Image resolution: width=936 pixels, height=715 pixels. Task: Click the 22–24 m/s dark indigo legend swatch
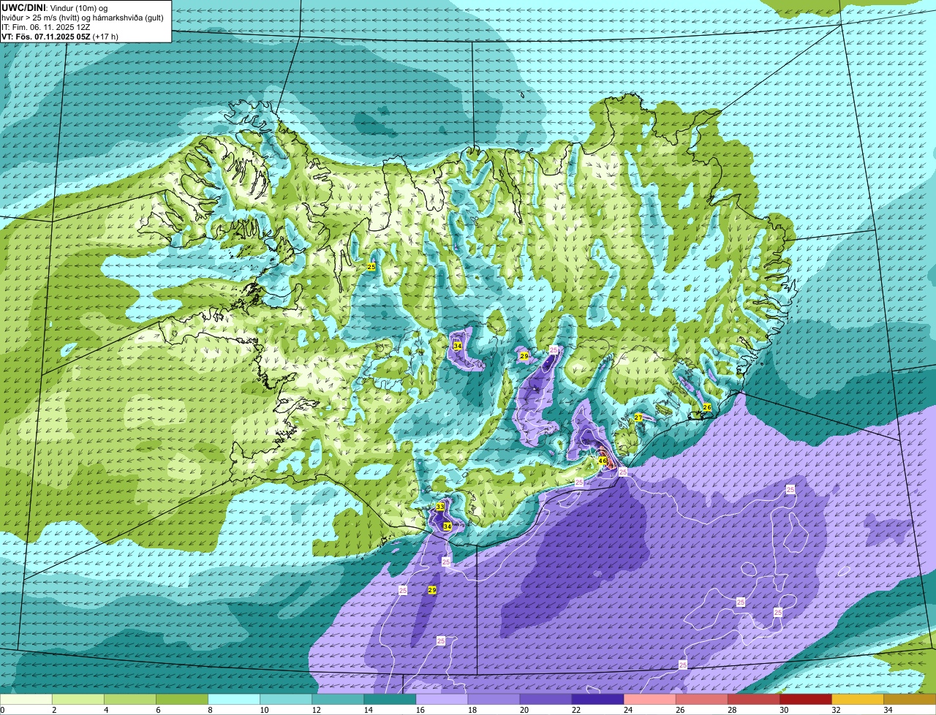pyautogui.click(x=597, y=700)
